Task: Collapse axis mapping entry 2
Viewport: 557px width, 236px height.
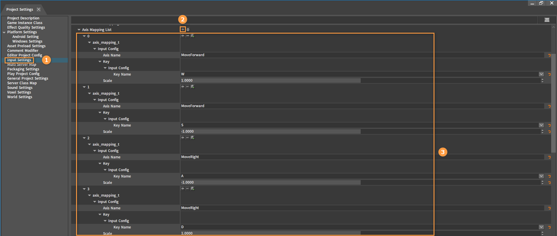Action: (x=84, y=138)
